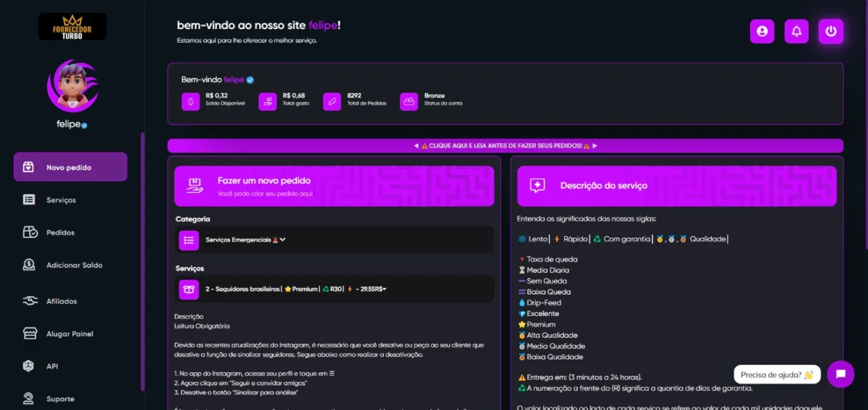This screenshot has height=410, width=868.
Task: Click the power logout icon
Action: [831, 31]
